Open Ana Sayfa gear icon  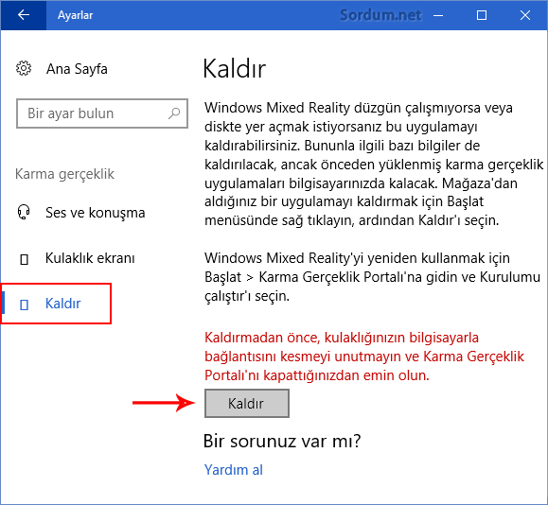click(x=24, y=68)
